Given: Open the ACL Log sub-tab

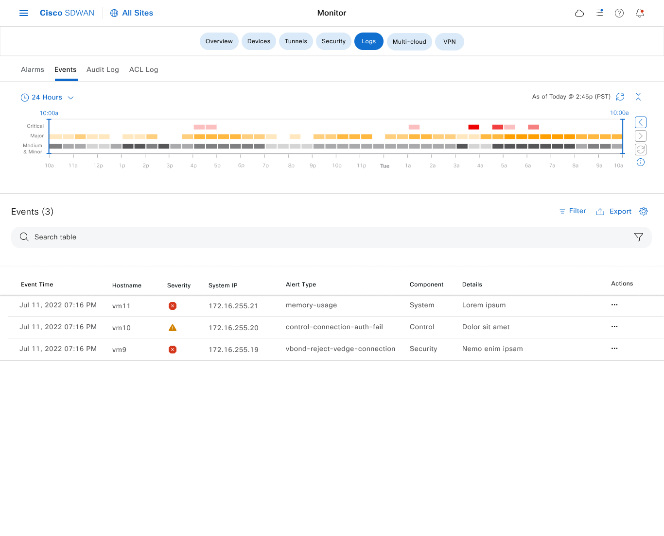Looking at the screenshot, I should tap(144, 69).
